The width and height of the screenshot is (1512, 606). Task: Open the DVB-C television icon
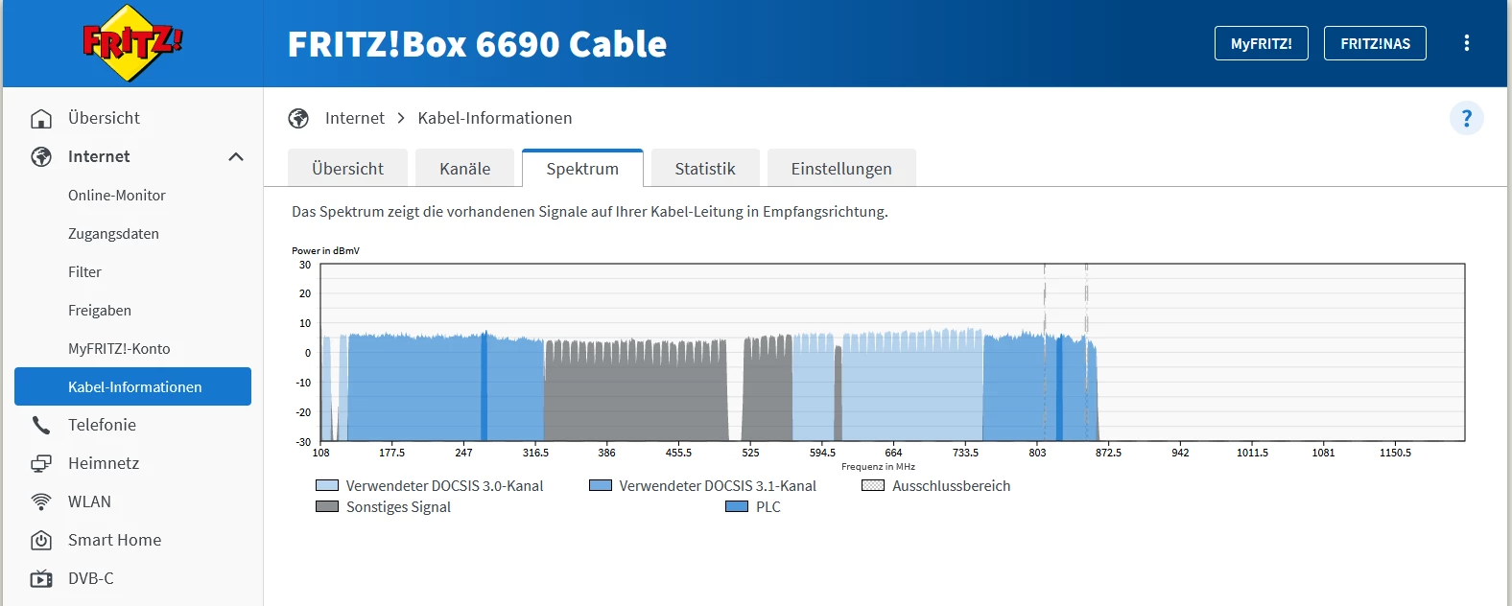click(41, 579)
